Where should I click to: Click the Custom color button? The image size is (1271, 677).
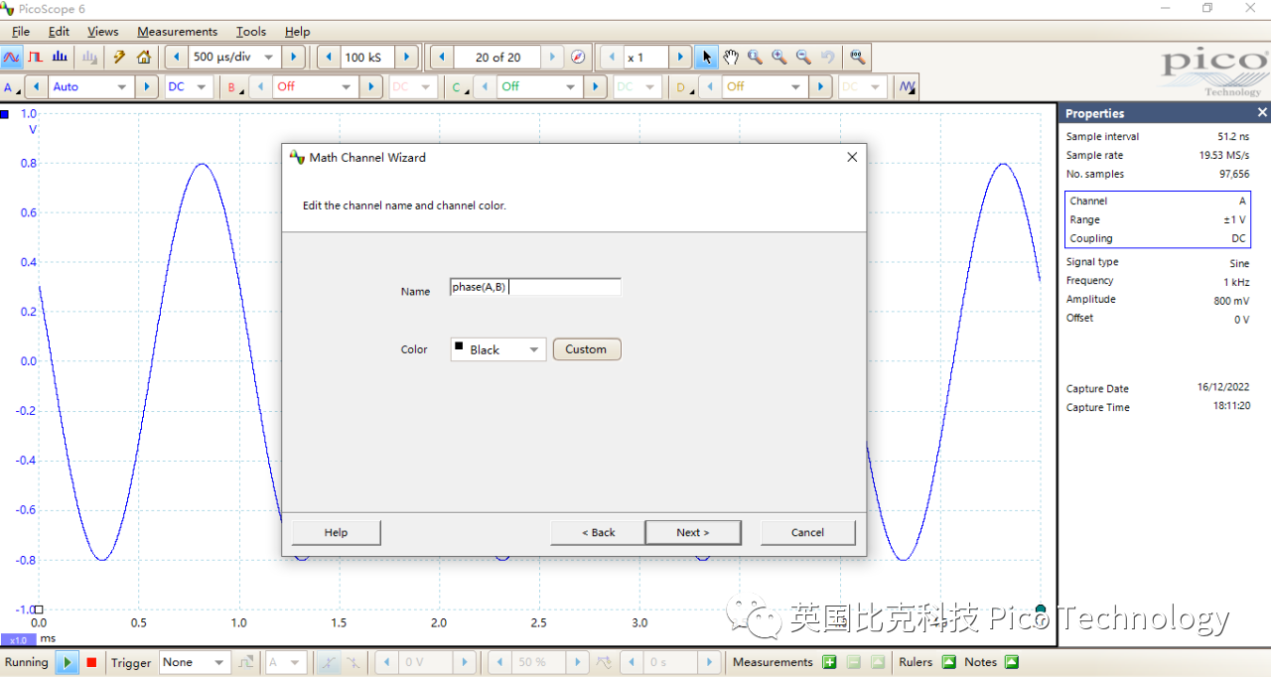[586, 349]
